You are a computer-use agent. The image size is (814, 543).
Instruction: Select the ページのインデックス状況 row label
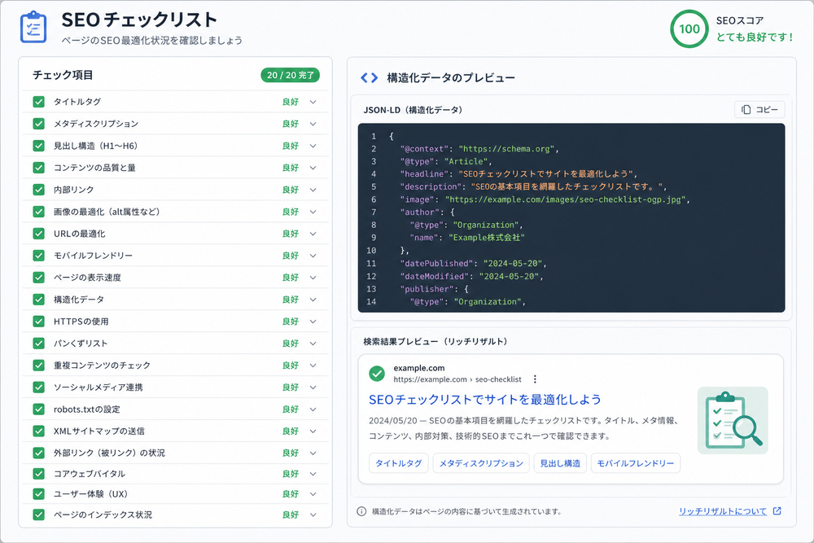click(103, 515)
